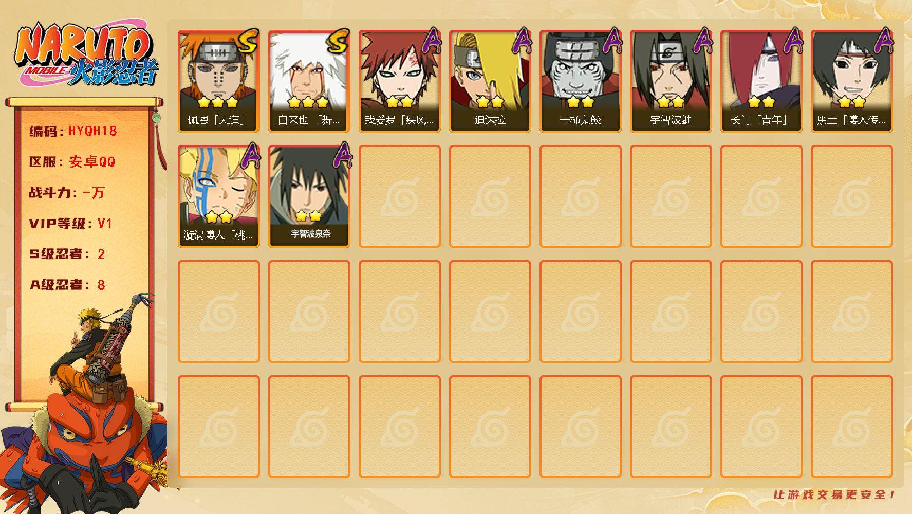The height and width of the screenshot is (514, 912).
Task: Select the 黑土「博人传」 ninja card
Action: point(851,81)
